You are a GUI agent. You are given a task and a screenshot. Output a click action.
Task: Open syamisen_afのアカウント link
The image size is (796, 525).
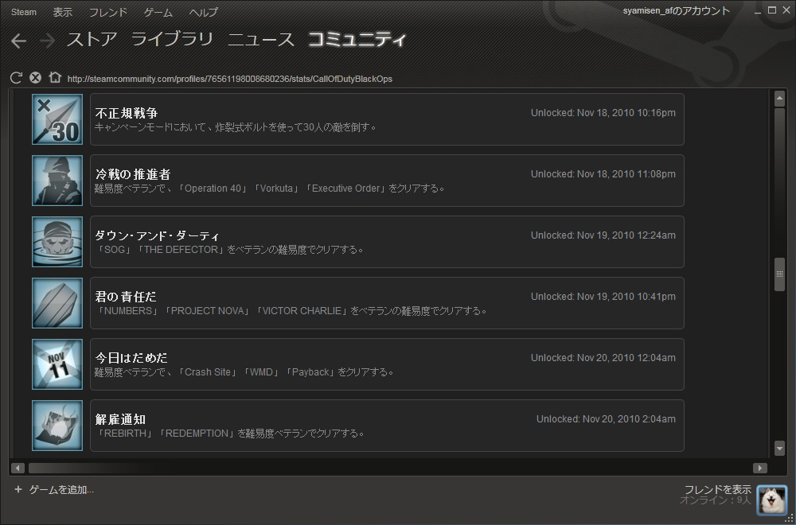(676, 10)
